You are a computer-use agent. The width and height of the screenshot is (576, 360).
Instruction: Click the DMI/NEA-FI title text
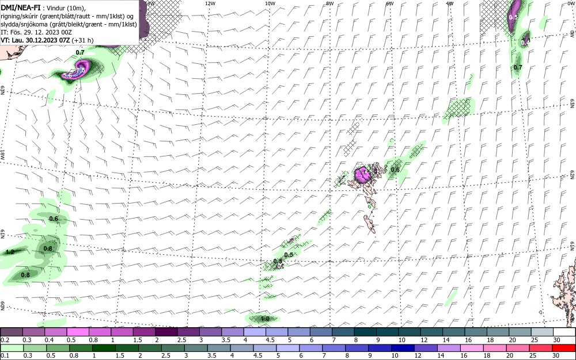coord(21,9)
